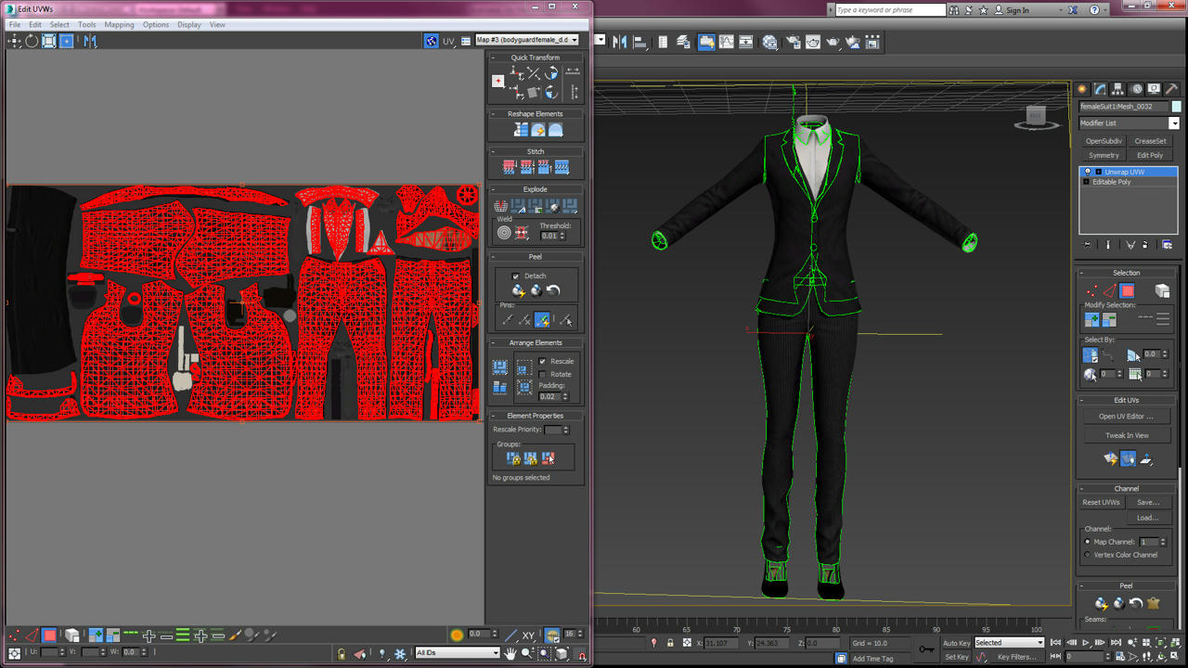Enable the Rotate option in Arrange Elements
The height and width of the screenshot is (668, 1188).
tap(542, 374)
